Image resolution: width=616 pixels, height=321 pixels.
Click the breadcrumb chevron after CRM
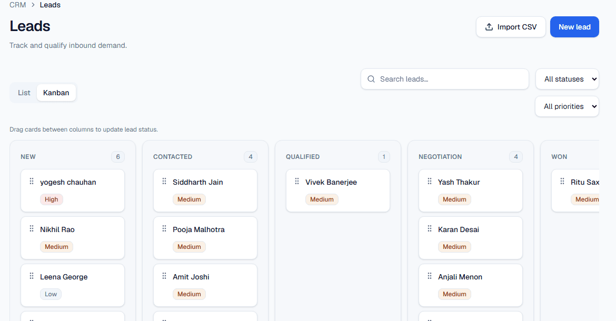(33, 5)
